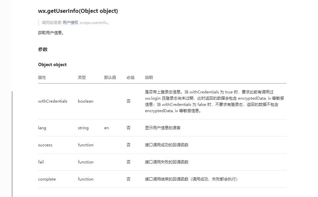This screenshot has height=197, width=318.
Task: Click the default value en
Action: [x=107, y=128]
